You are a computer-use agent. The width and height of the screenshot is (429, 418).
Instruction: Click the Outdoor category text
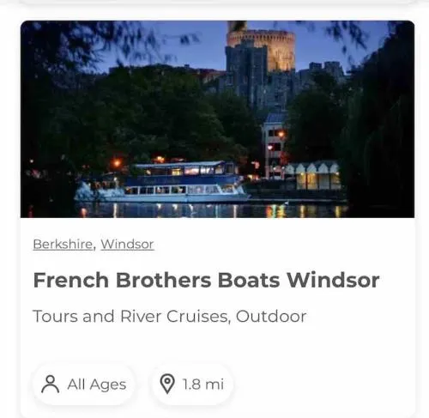click(x=271, y=316)
